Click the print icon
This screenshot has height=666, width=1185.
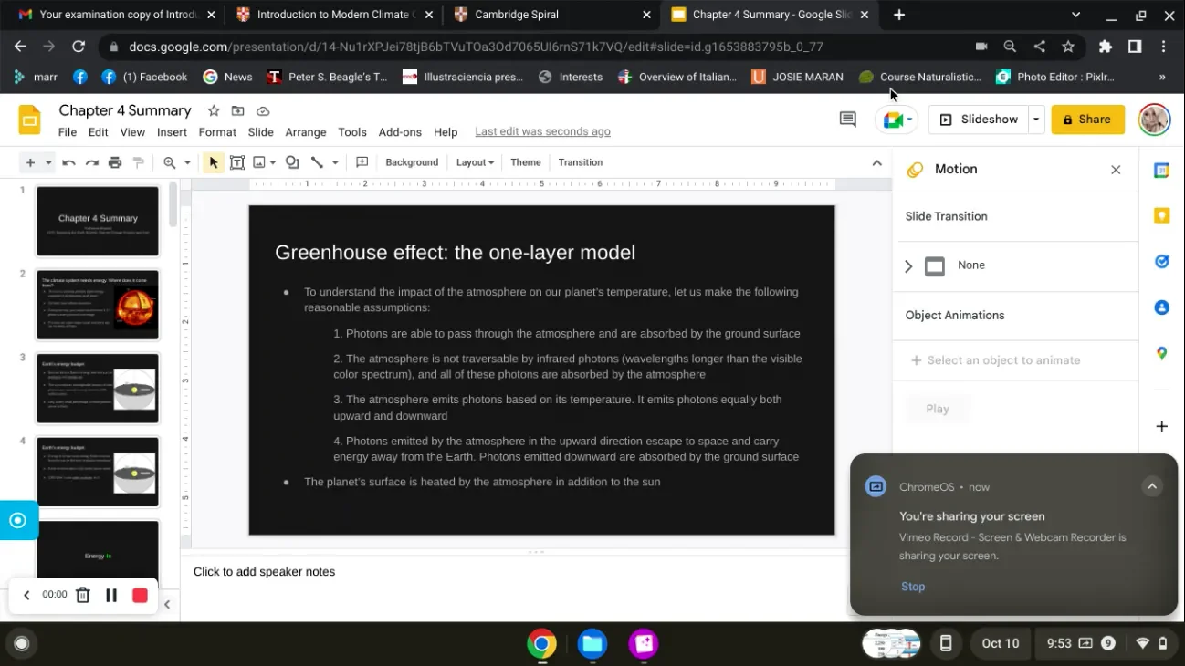(x=115, y=162)
